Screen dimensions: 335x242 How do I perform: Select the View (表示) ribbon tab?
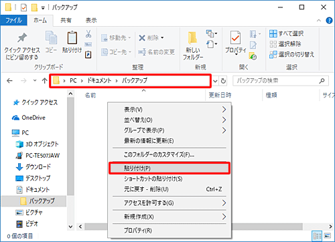point(91,20)
